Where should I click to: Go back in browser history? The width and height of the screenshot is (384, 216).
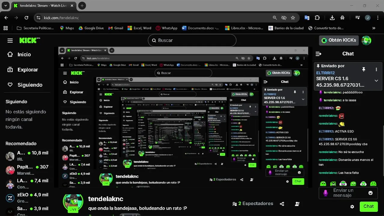click(6, 18)
